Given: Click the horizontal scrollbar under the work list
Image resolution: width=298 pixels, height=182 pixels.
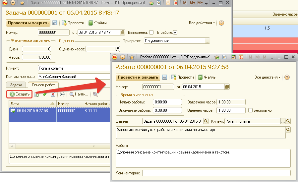Looking at the screenshot, I should (63, 146).
